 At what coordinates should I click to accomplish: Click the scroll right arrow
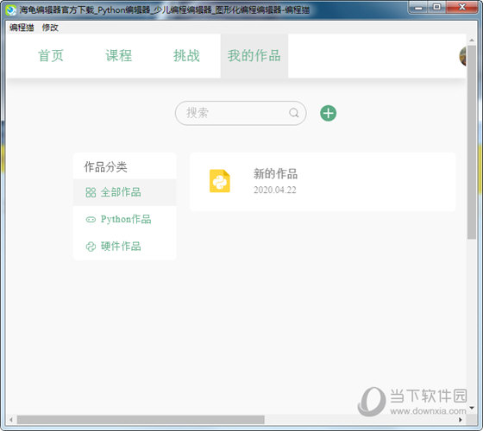point(461,420)
